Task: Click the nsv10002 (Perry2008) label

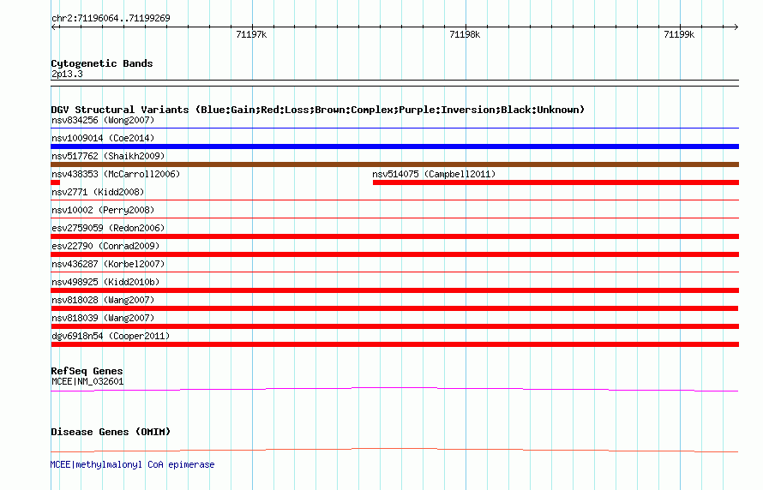Action: (x=103, y=210)
